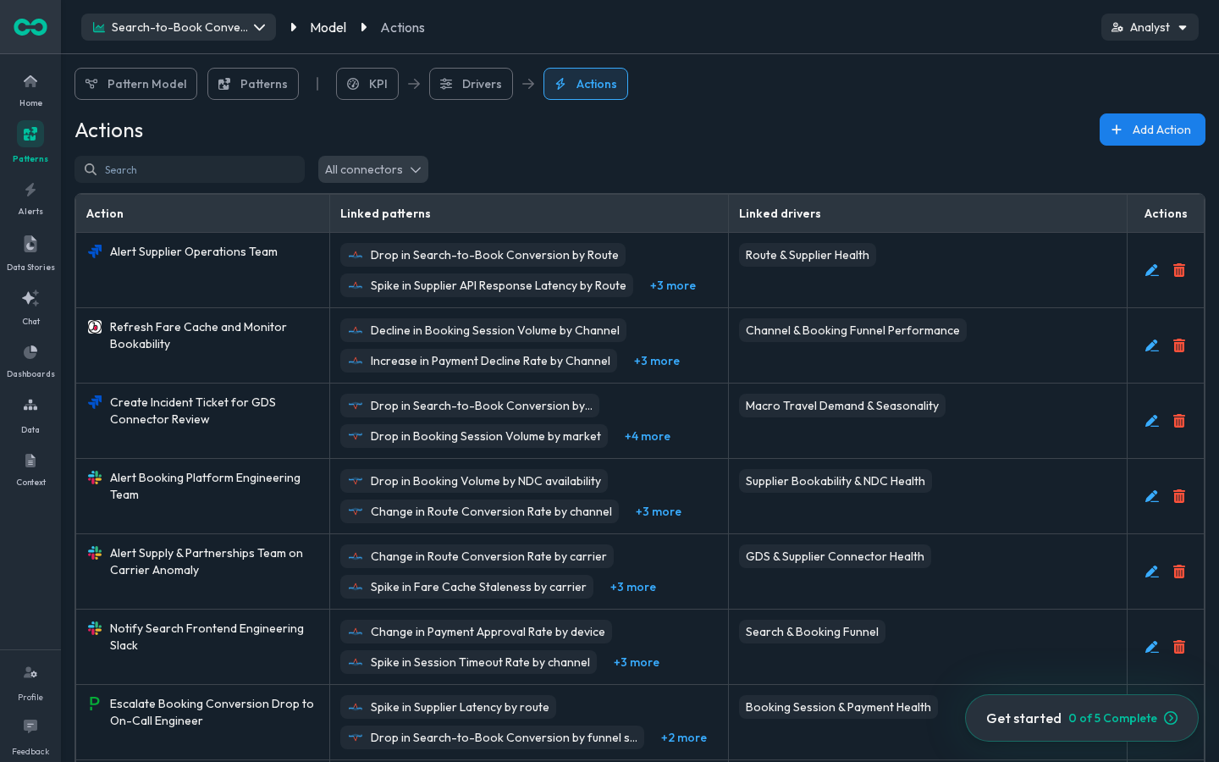This screenshot has width=1219, height=762.
Task: Open GDS & Supplier Connector Health driver
Action: pyautogui.click(x=835, y=556)
